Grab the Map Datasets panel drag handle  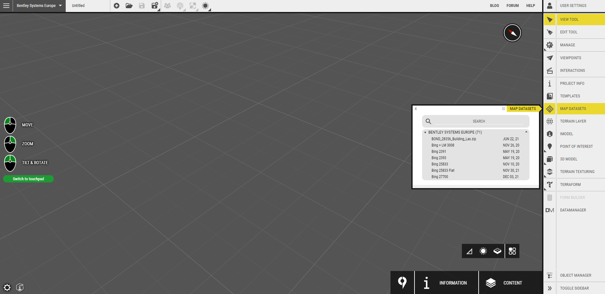pyautogui.click(x=504, y=109)
